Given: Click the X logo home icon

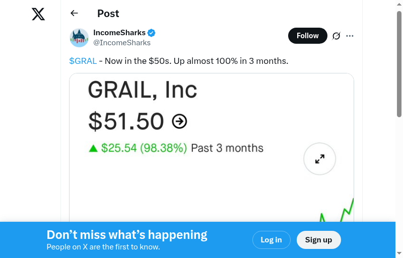Looking at the screenshot, I should point(38,14).
